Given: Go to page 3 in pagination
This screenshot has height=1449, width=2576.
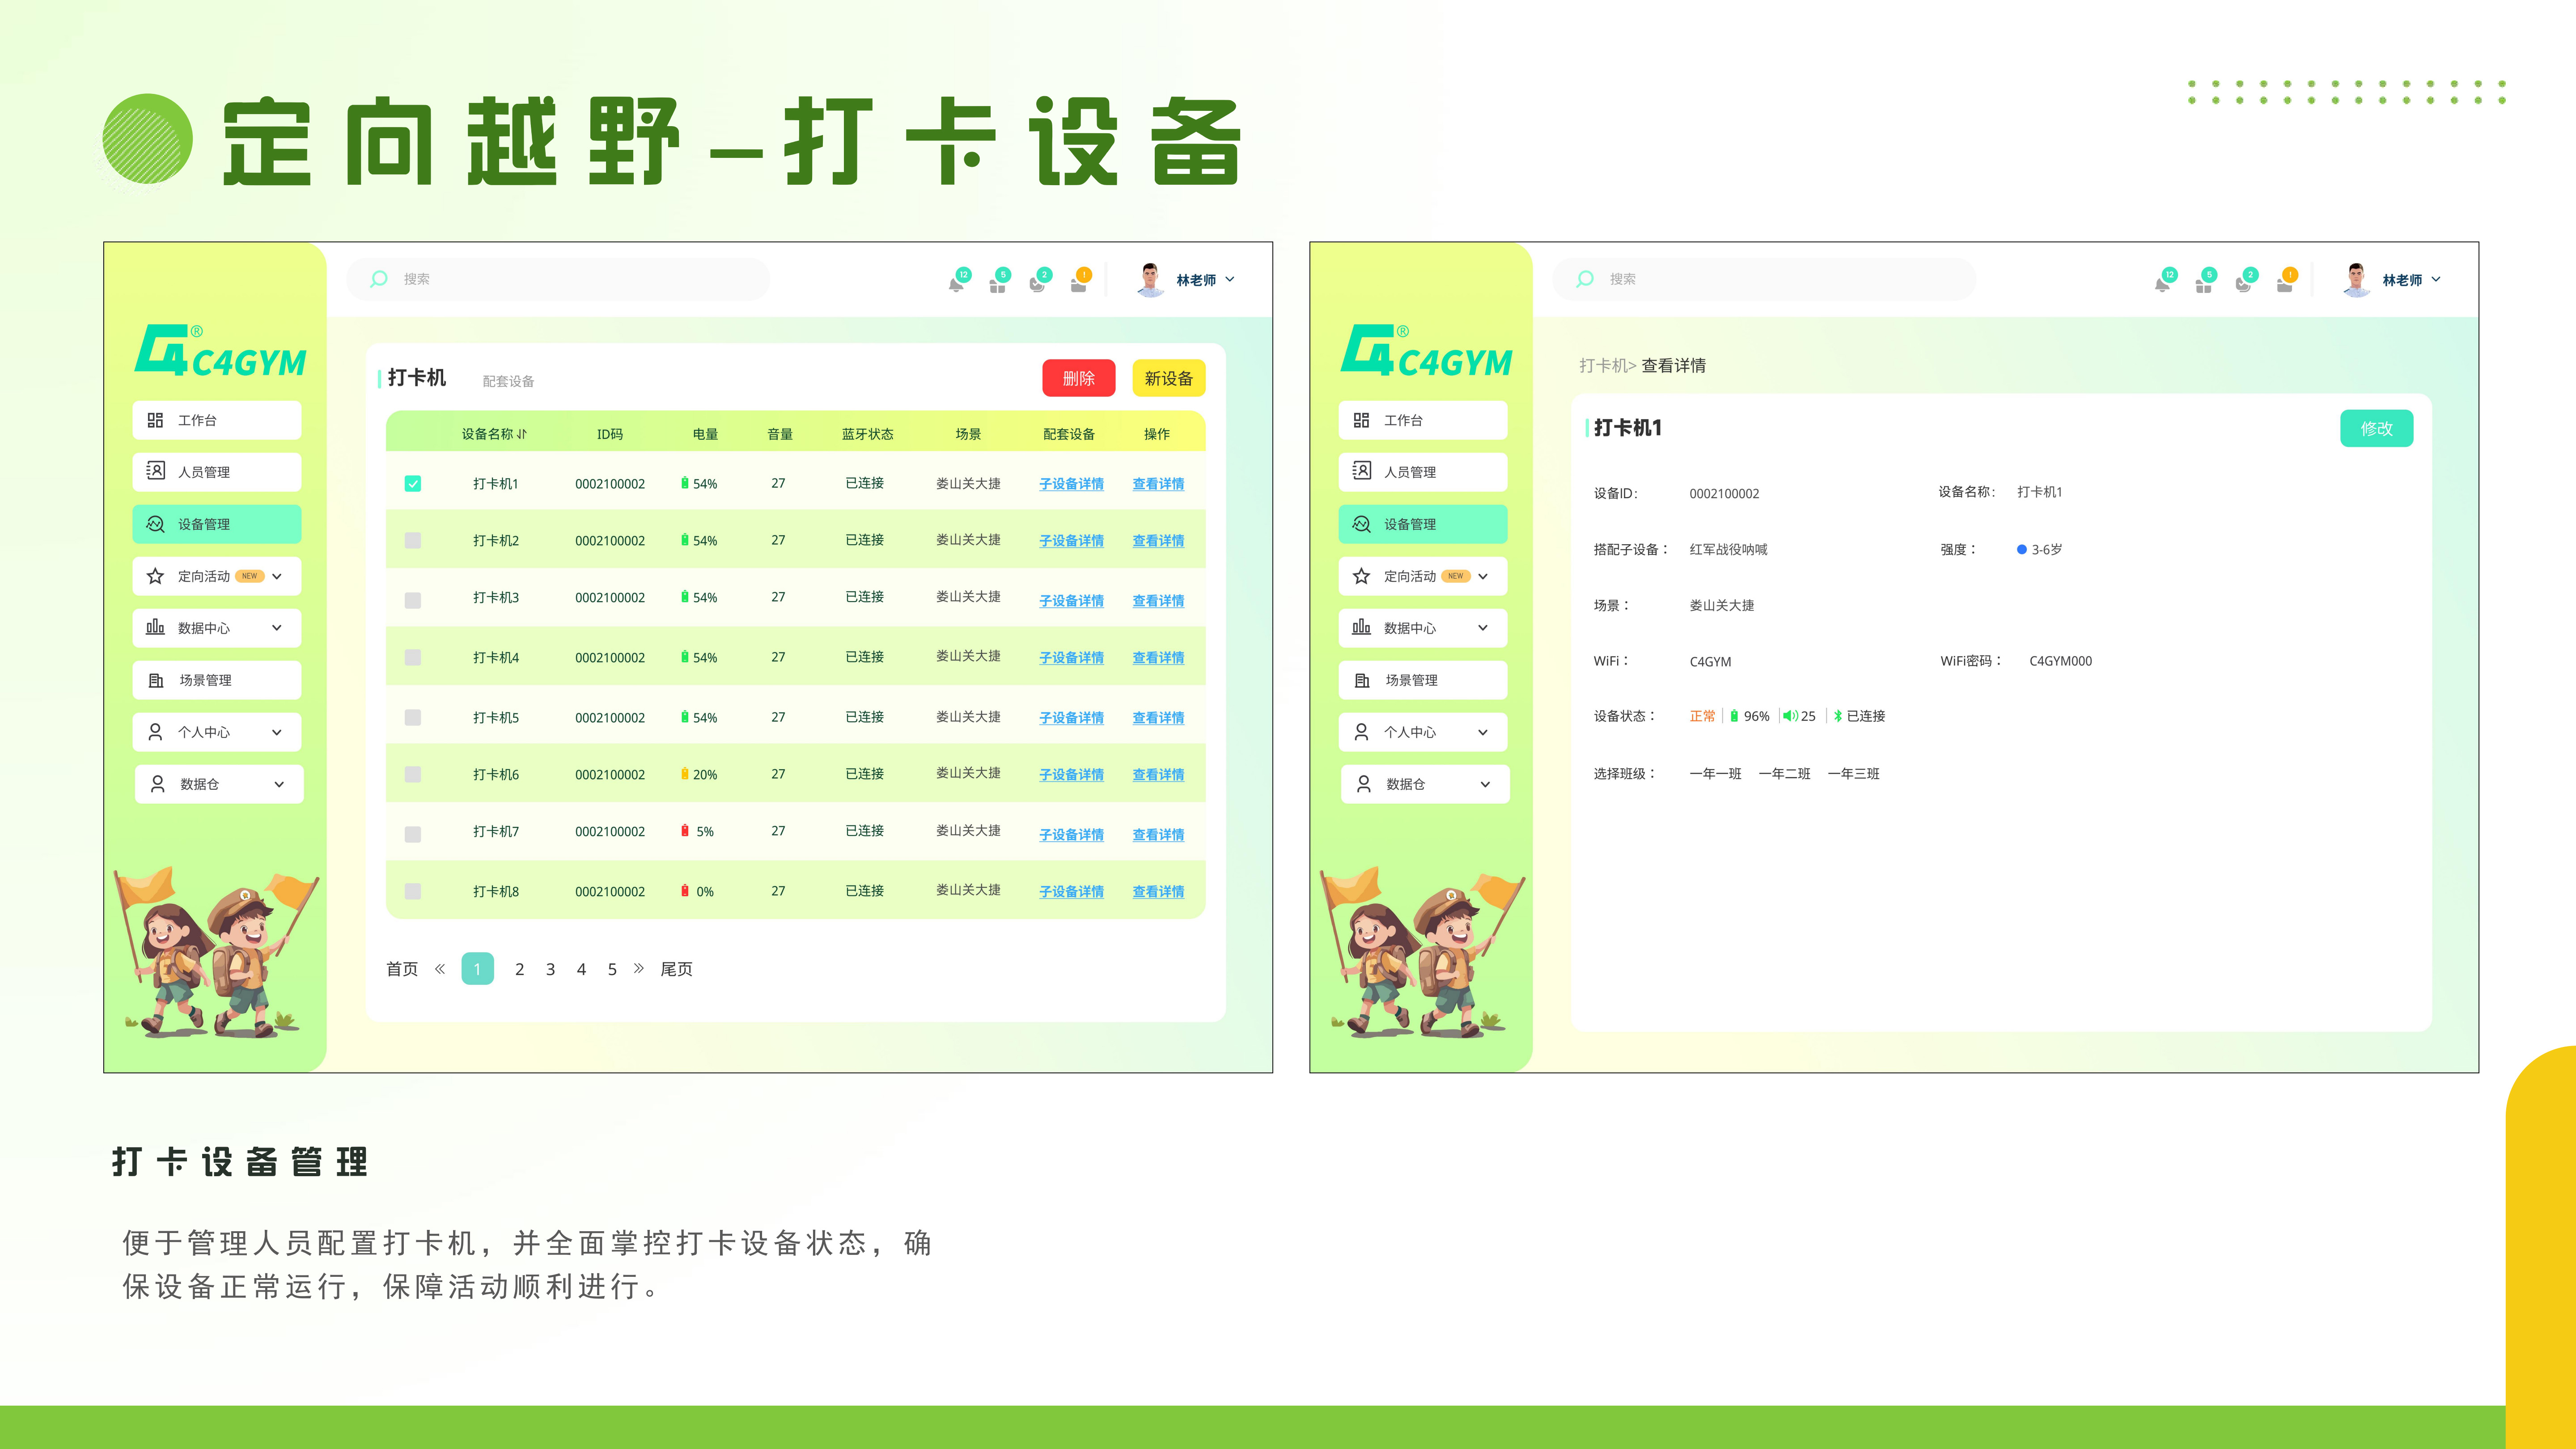Looking at the screenshot, I should pyautogui.click(x=550, y=969).
